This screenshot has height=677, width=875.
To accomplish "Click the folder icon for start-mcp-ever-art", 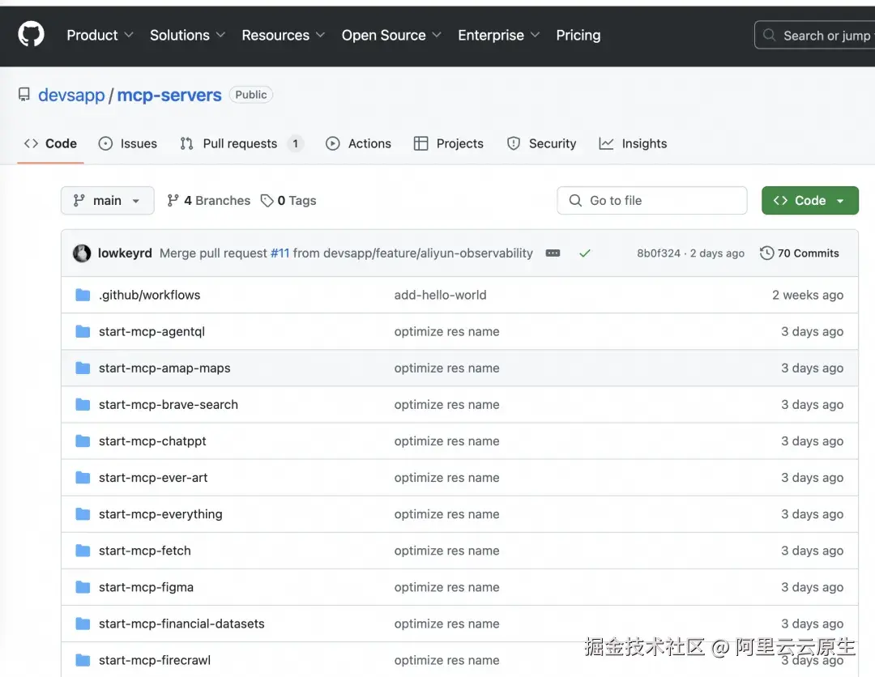I will click(x=83, y=477).
